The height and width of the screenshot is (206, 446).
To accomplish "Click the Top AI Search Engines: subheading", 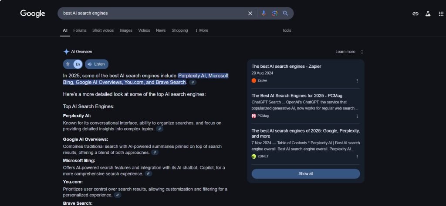I will 88,106.
